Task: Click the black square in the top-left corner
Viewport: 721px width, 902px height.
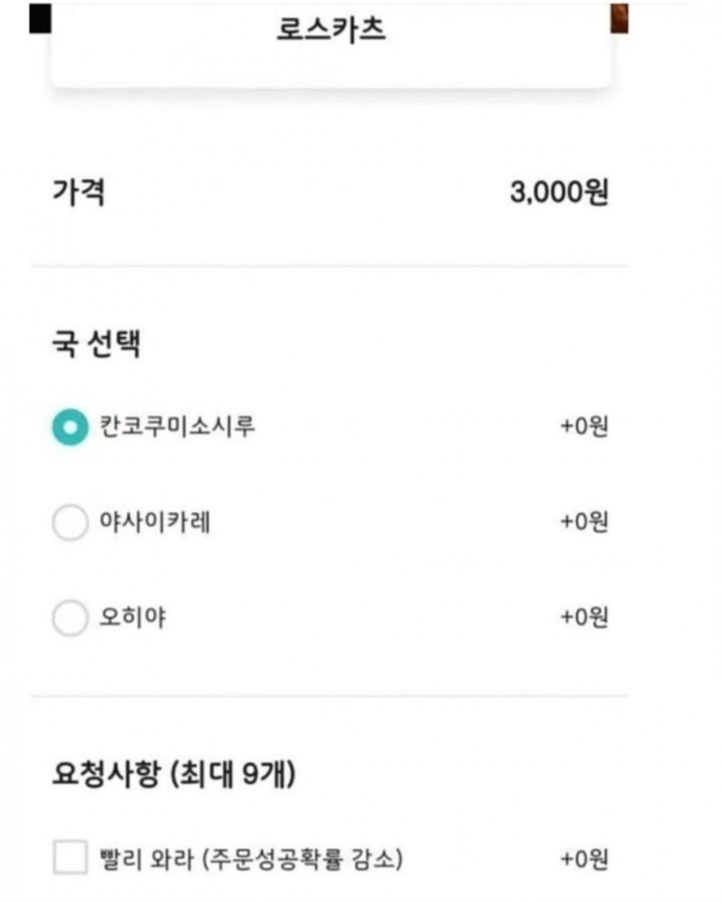Action: point(40,18)
